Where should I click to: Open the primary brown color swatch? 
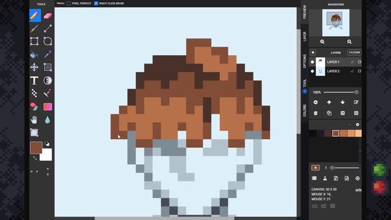pos(36,148)
